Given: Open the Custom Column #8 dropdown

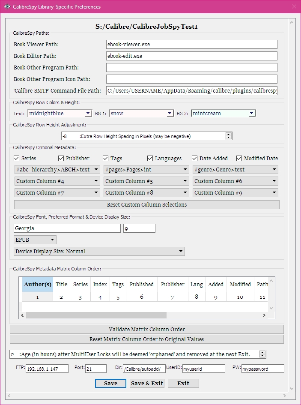Looking at the screenshot, I should click(x=146, y=193).
